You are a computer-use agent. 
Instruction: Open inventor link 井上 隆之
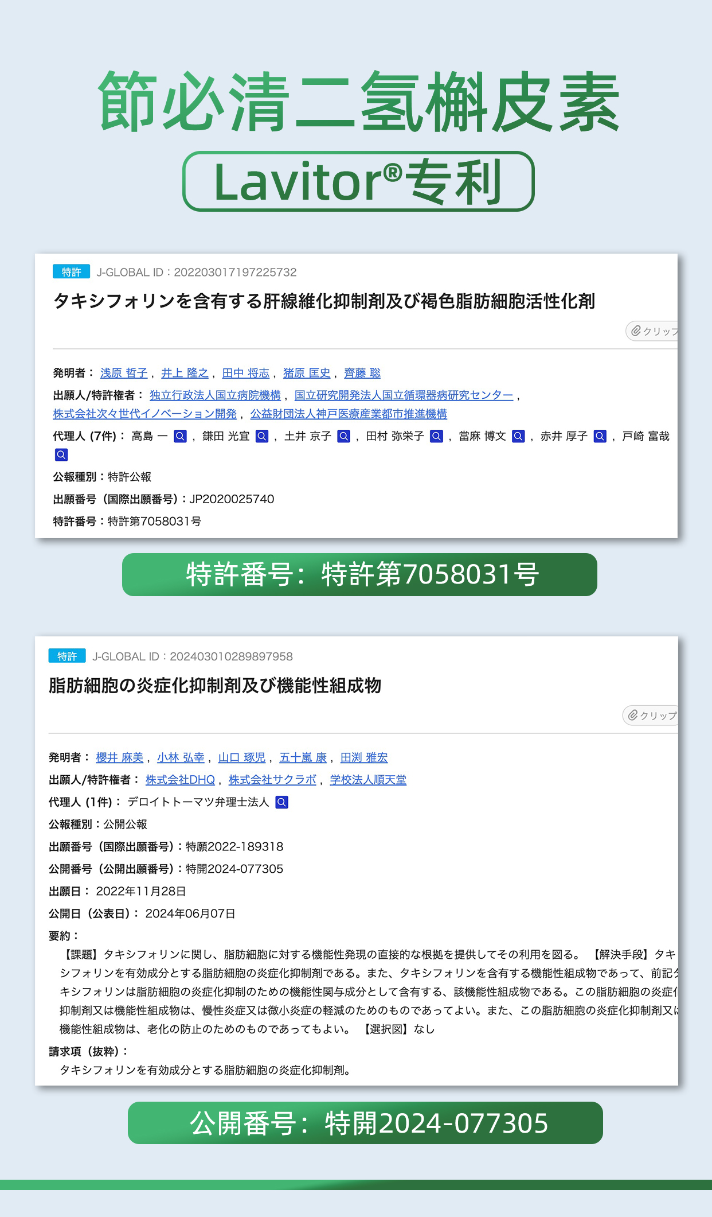[x=185, y=373]
